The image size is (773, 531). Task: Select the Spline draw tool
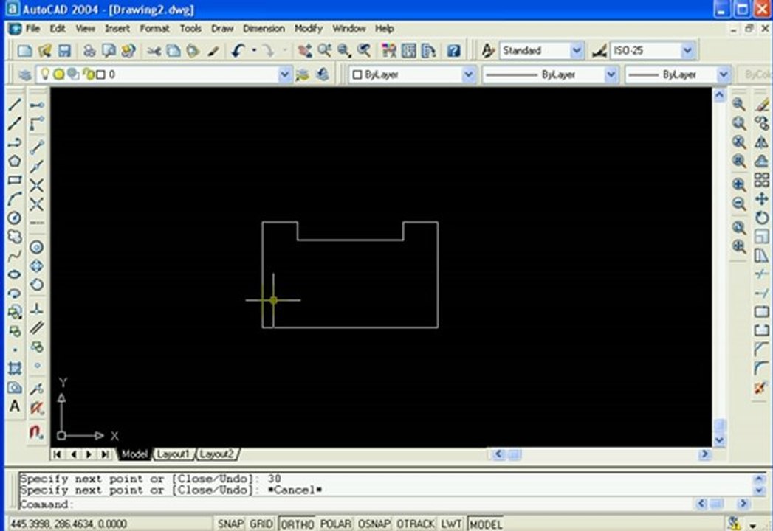pyautogui.click(x=14, y=256)
